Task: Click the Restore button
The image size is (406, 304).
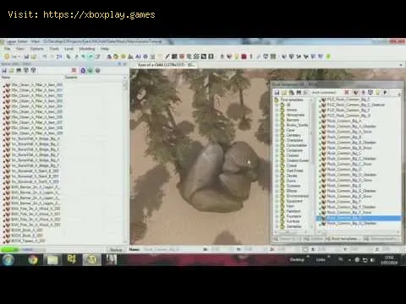Action: click(x=116, y=250)
